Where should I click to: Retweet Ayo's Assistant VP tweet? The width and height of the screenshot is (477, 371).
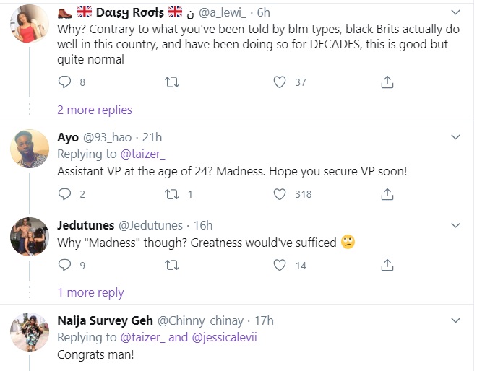tap(172, 194)
